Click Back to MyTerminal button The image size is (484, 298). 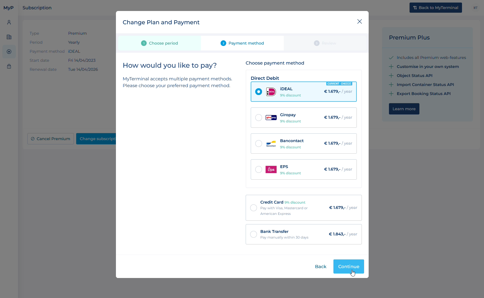435,8
